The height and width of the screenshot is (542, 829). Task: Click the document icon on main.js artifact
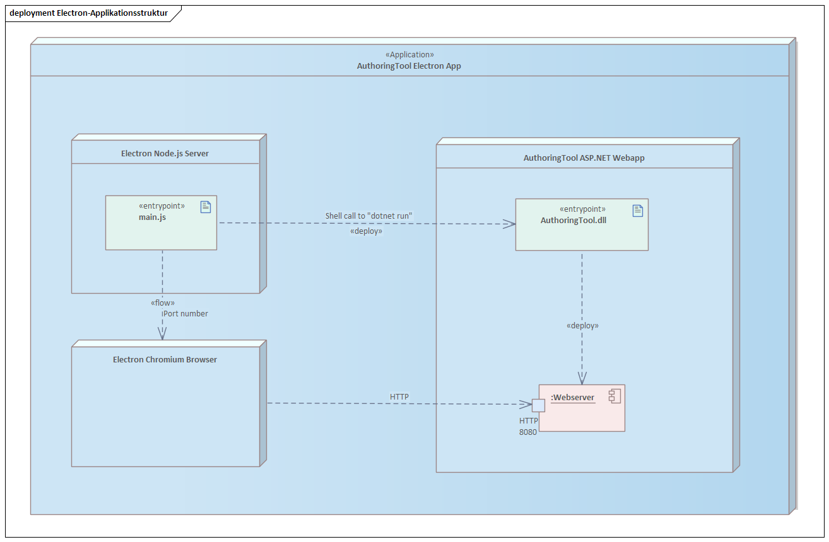click(205, 207)
